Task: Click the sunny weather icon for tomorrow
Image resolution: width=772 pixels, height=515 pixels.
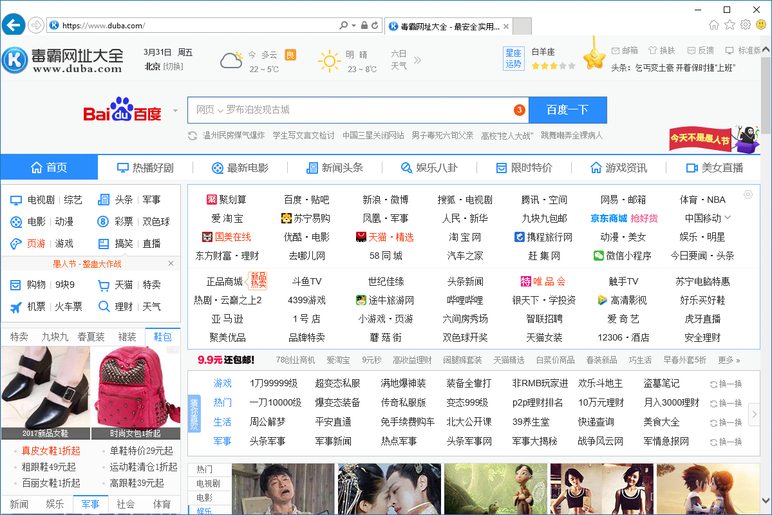Action: tap(330, 61)
